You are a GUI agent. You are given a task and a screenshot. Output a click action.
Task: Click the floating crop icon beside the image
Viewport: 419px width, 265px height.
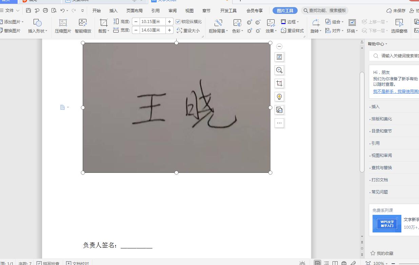tap(279, 83)
